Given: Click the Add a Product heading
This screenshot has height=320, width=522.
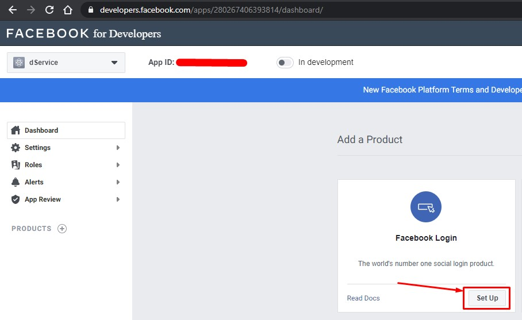Looking at the screenshot, I should tap(370, 140).
